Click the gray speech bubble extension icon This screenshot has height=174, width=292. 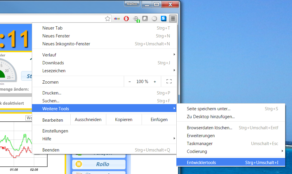click(154, 19)
